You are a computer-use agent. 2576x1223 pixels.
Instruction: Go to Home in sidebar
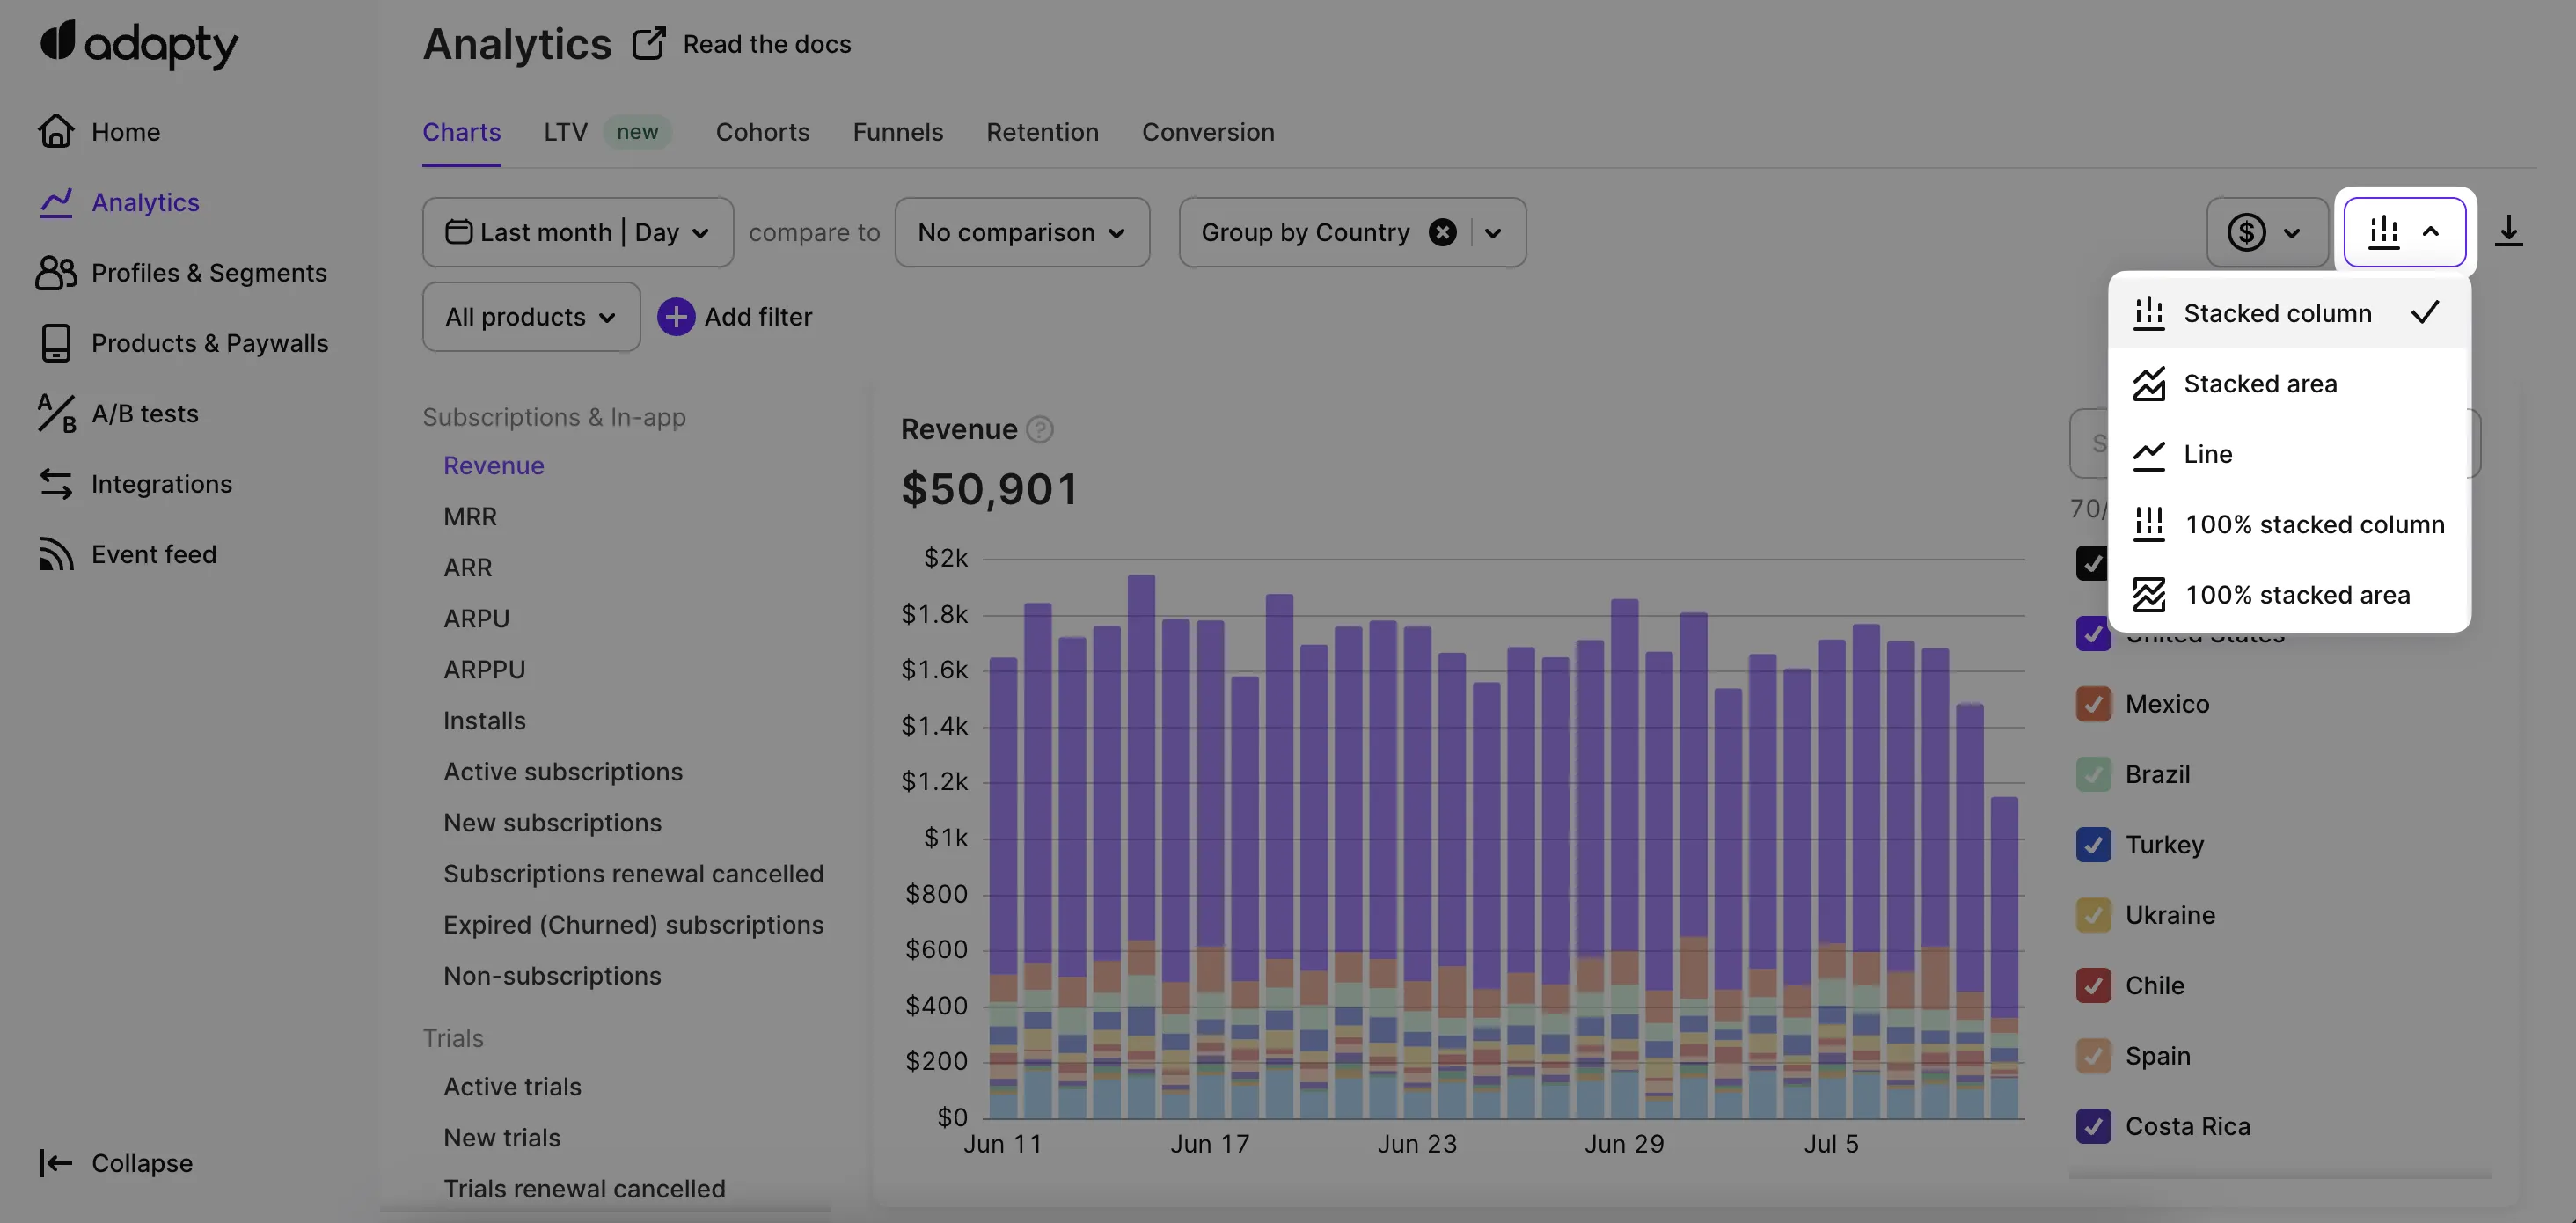[x=125, y=132]
